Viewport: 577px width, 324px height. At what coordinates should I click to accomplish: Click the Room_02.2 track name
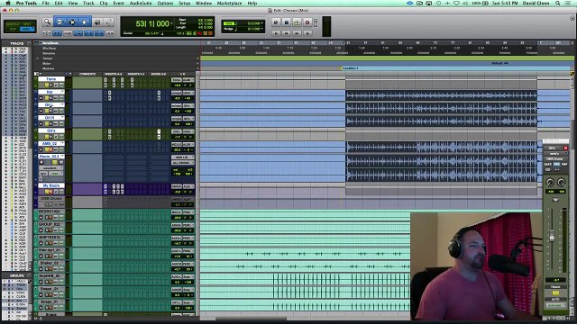[x=50, y=157]
